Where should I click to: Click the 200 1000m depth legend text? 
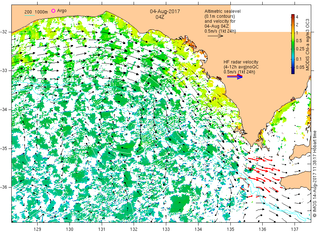tap(36, 12)
